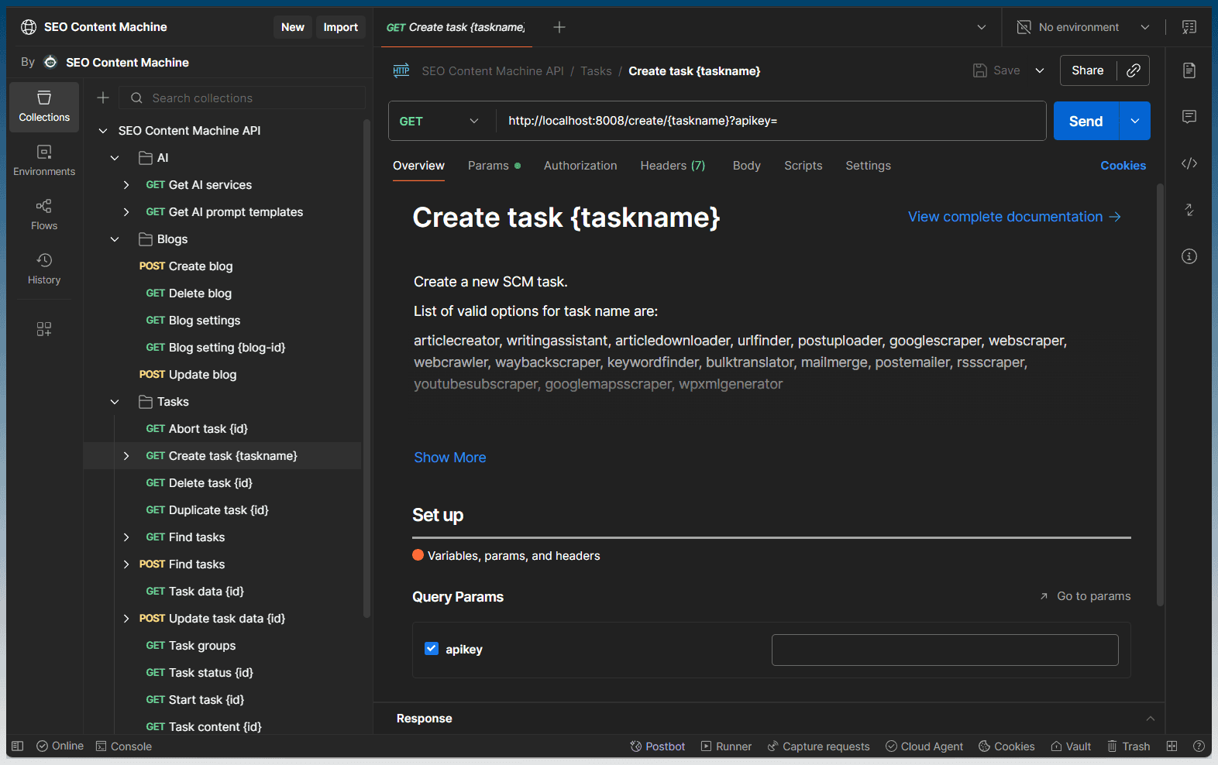
Task: Collapse the AI folder
Action: [115, 158]
